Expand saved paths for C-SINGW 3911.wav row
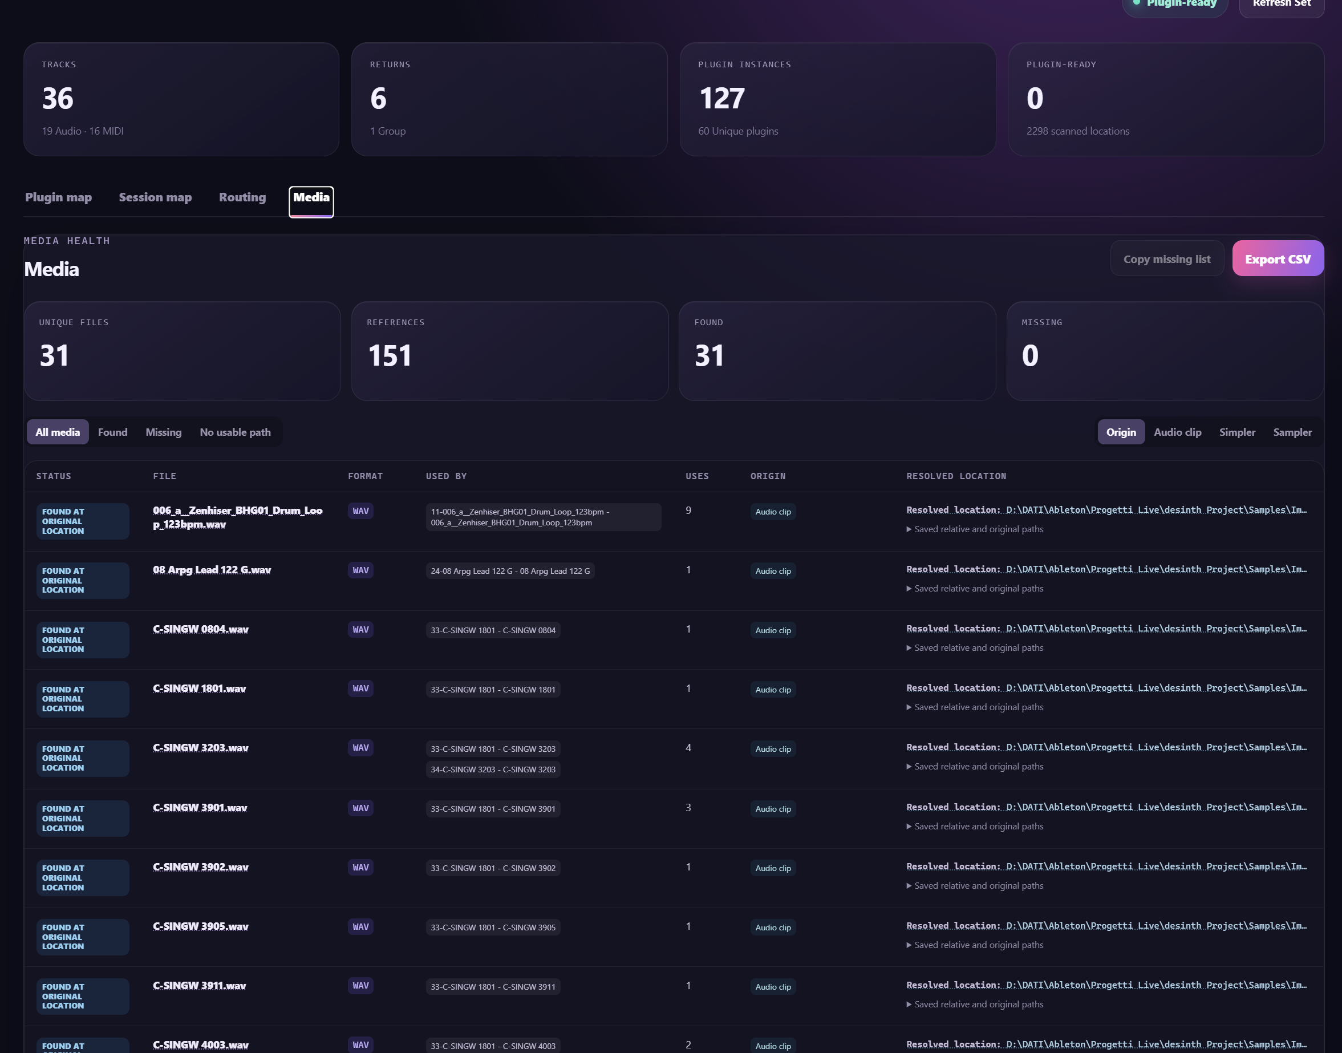1342x1053 pixels. [975, 1004]
